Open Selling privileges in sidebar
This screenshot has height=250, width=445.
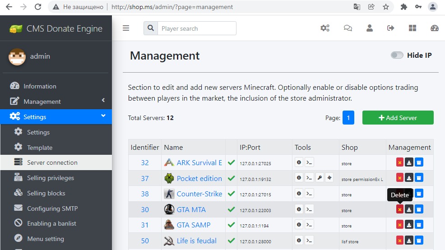pyautogui.click(x=51, y=178)
